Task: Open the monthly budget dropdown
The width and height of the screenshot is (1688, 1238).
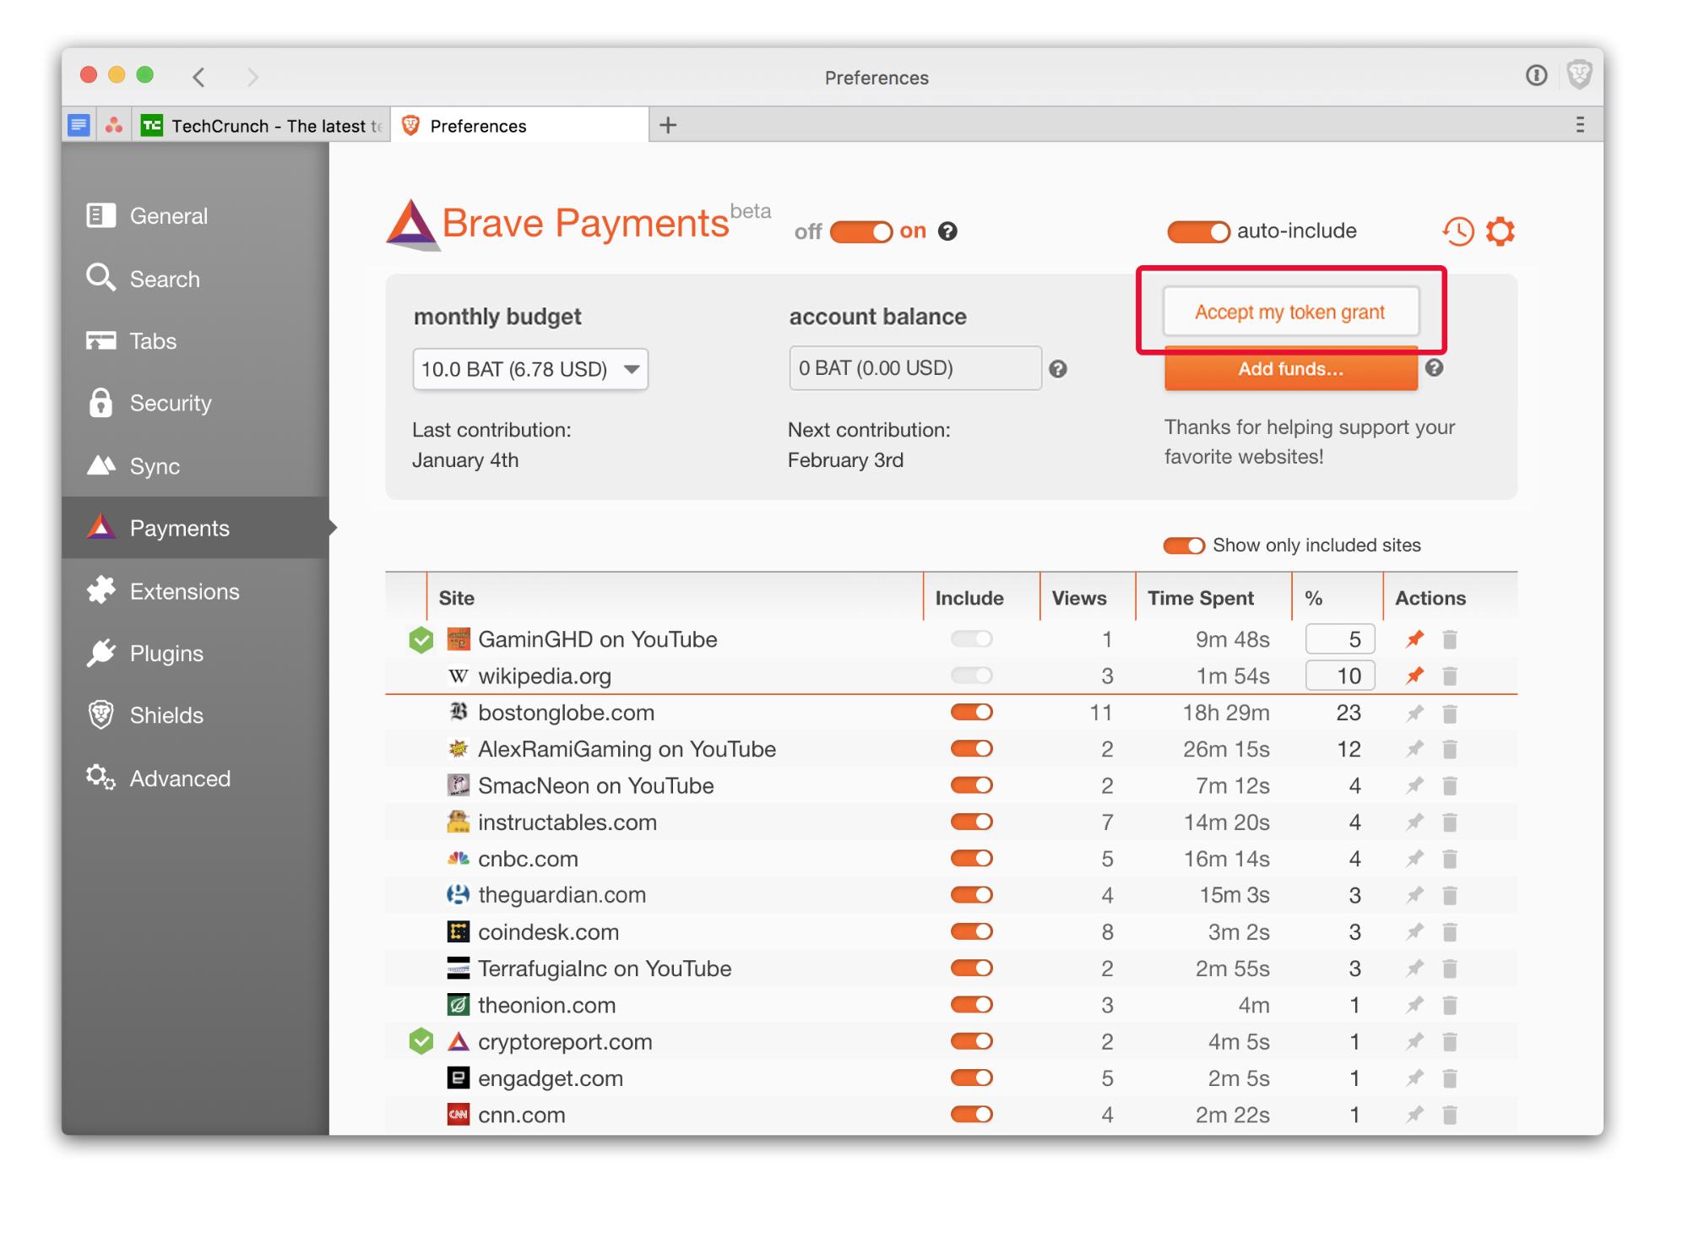Action: tap(530, 369)
